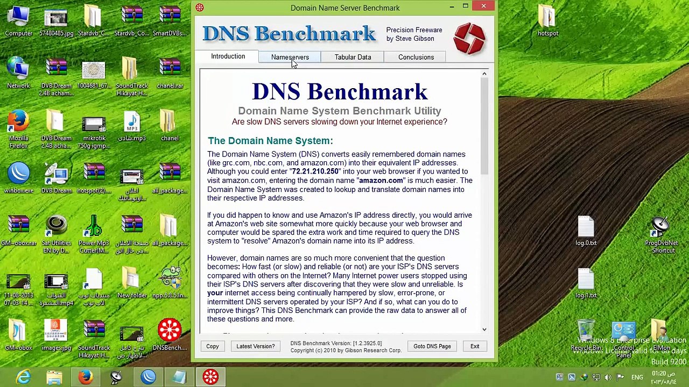This screenshot has height=387, width=689.
Task: Select the Mozilla Firefox desktop shortcut
Action: 18,130
